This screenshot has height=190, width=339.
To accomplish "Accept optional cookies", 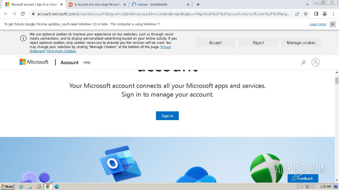I will pos(215,42).
